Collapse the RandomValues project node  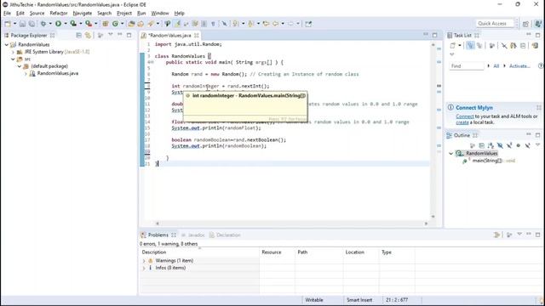[x=7, y=44]
